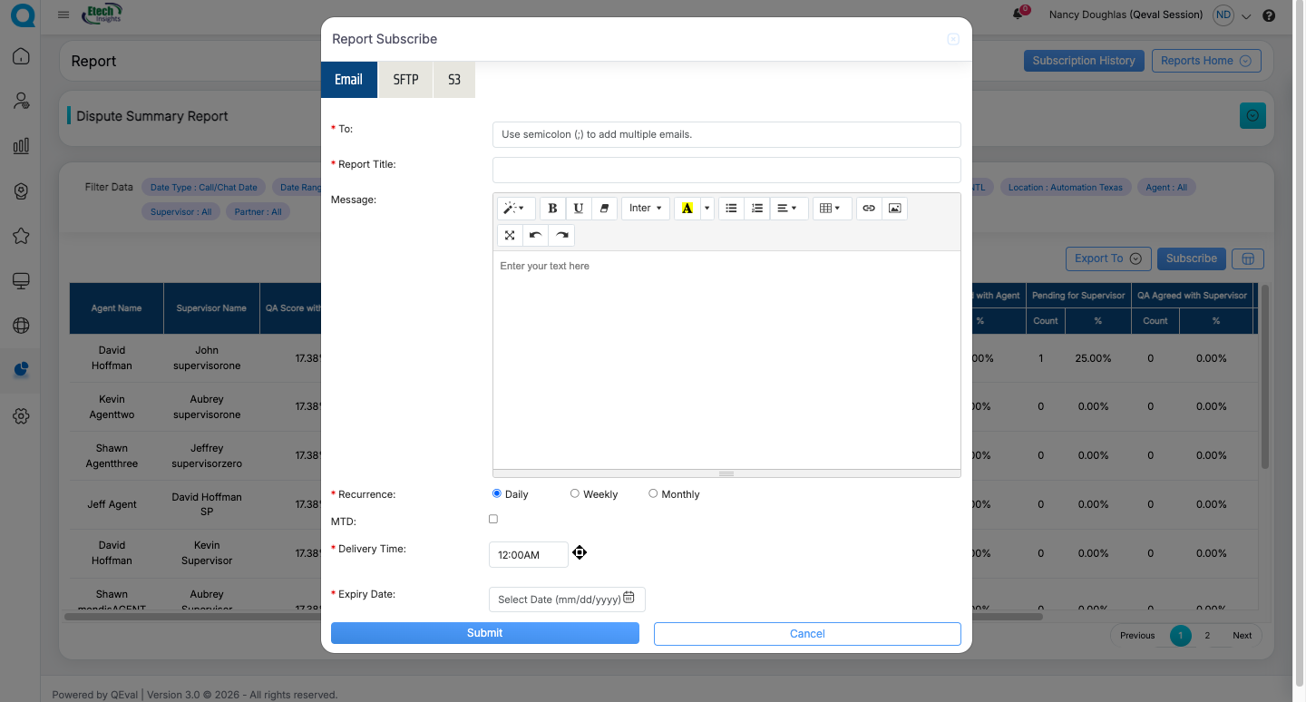This screenshot has width=1306, height=702.
Task: Apply the yellow highlight text color
Action: (687, 209)
